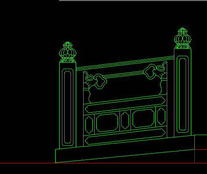
Task: Select the bottom long rounded bar molding
Action: click(125, 137)
